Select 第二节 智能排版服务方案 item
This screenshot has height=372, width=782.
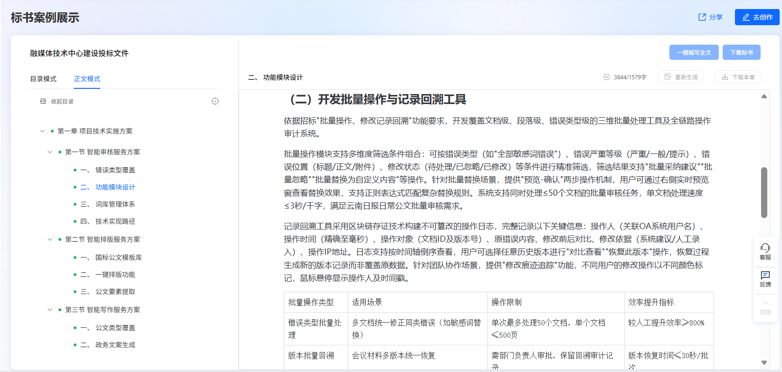click(103, 239)
